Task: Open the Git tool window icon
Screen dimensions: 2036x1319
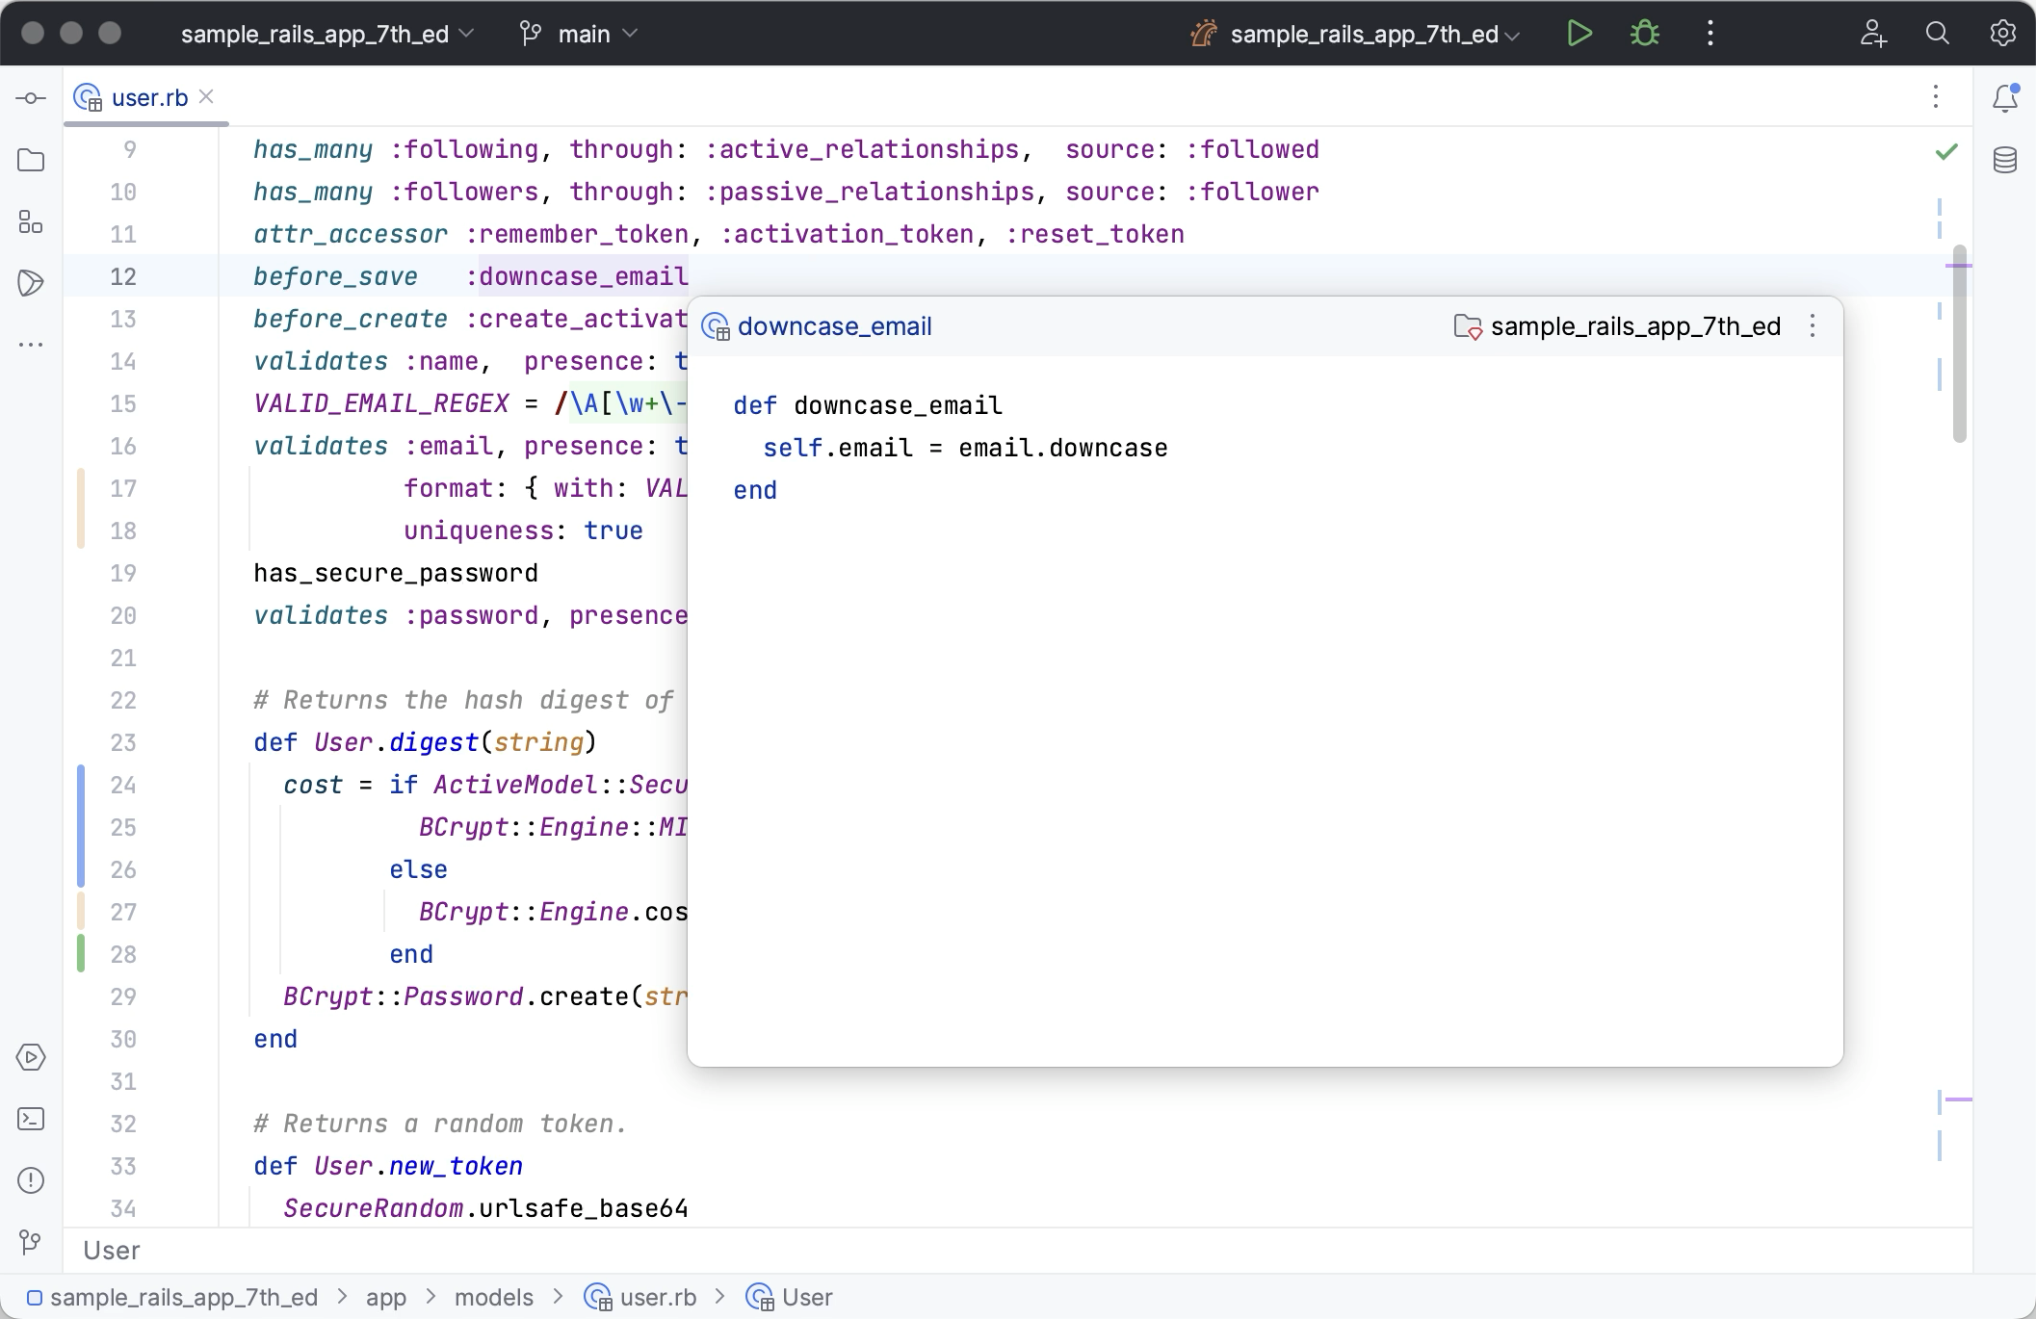Action: coord(31,1242)
